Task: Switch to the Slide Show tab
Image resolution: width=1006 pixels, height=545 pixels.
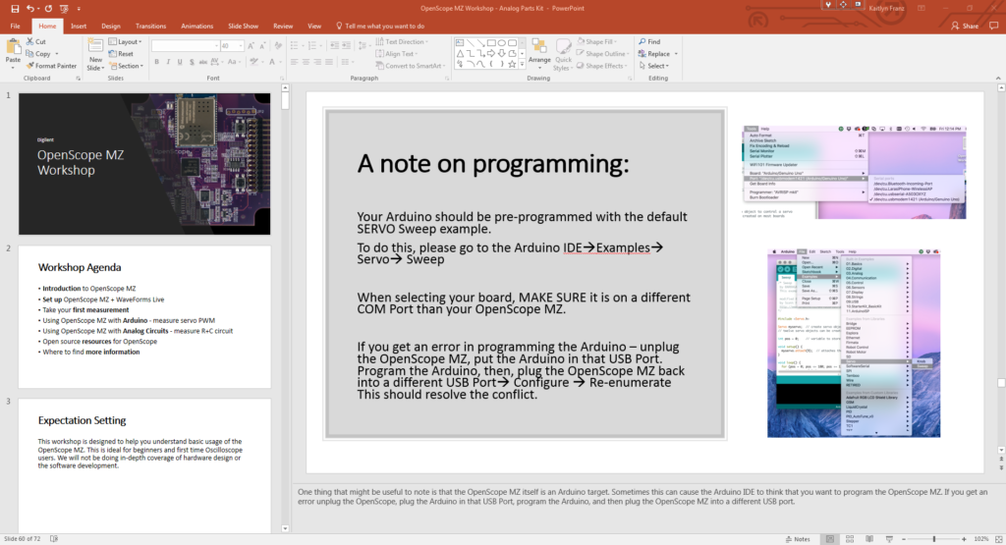Action: [244, 27]
